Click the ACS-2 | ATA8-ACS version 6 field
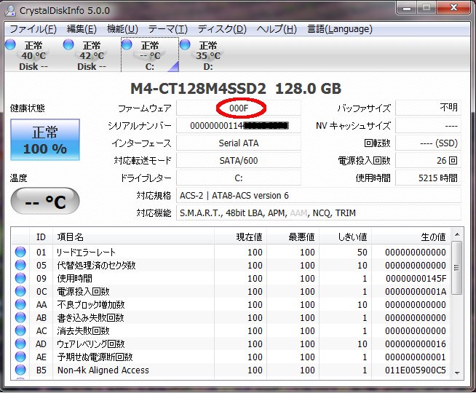This screenshot has height=393, width=476. pos(319,196)
